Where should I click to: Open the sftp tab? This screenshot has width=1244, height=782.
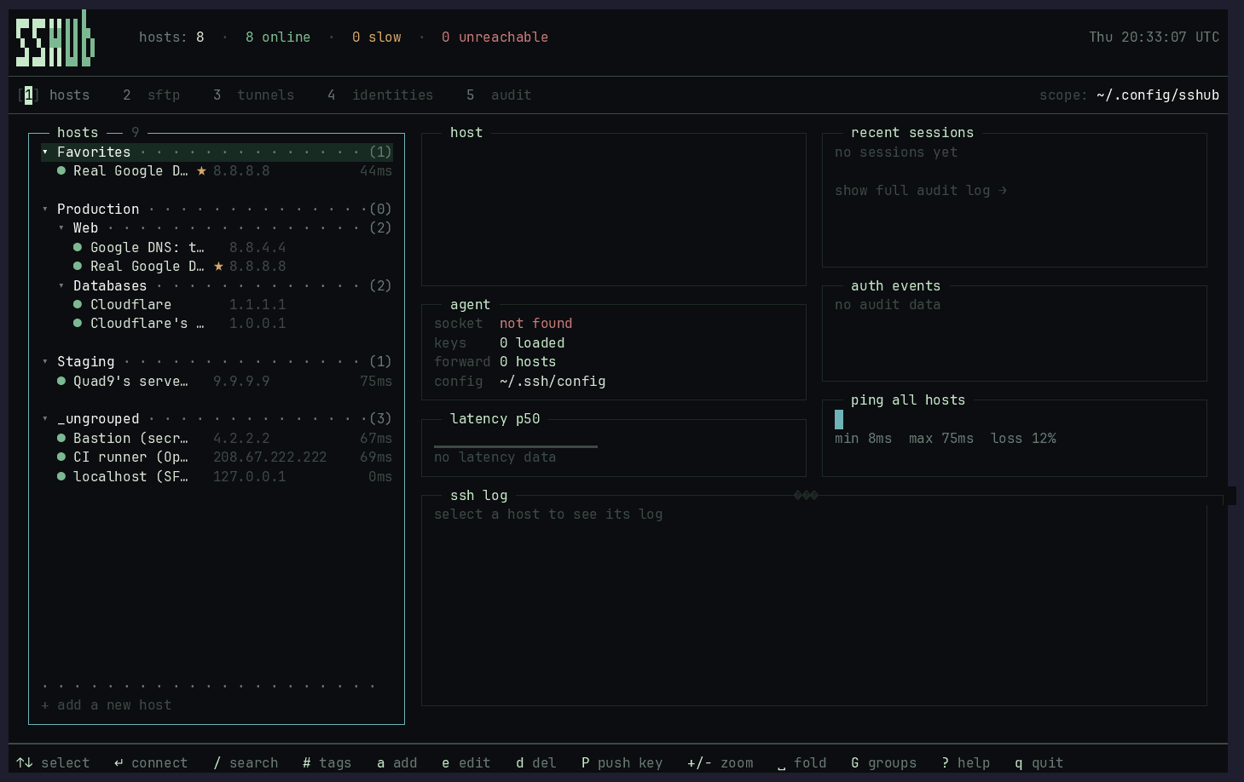click(x=152, y=95)
